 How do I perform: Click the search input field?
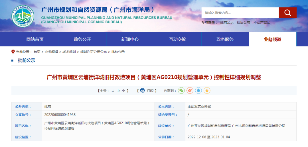[x=240, y=13]
